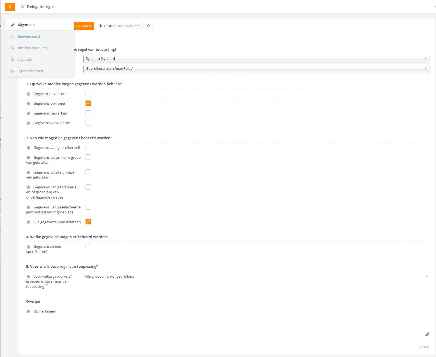Click the Opmerkingen text area resize handle
The width and height of the screenshot is (436, 357).
click(x=427, y=334)
